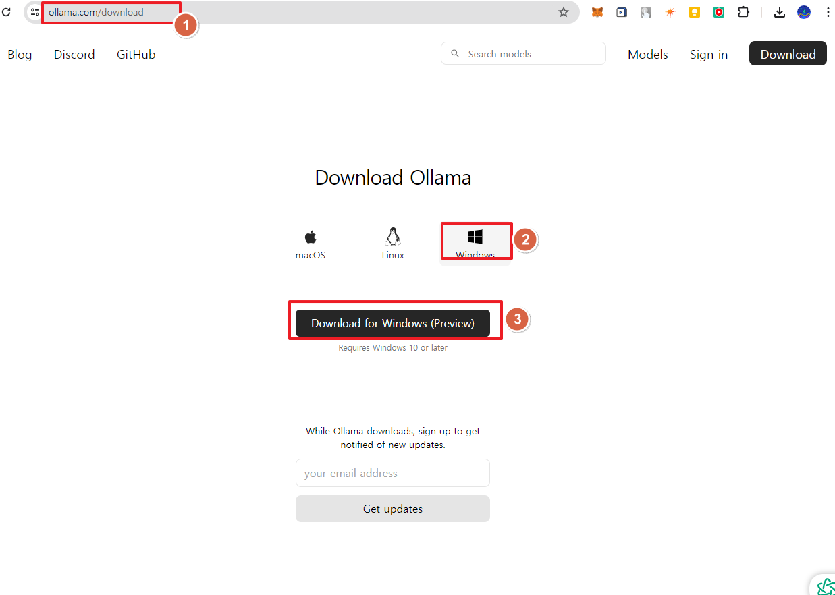Open Chrome three-dot menu

pyautogui.click(x=828, y=12)
